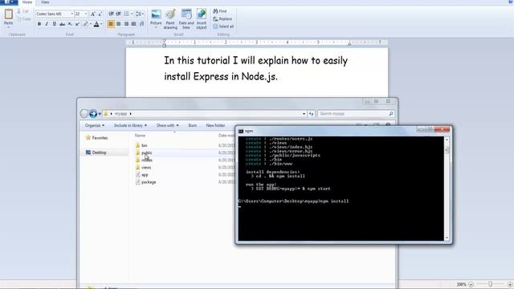This screenshot has height=289, width=514.
Task: Select Justify text alignment
Action: (134, 24)
